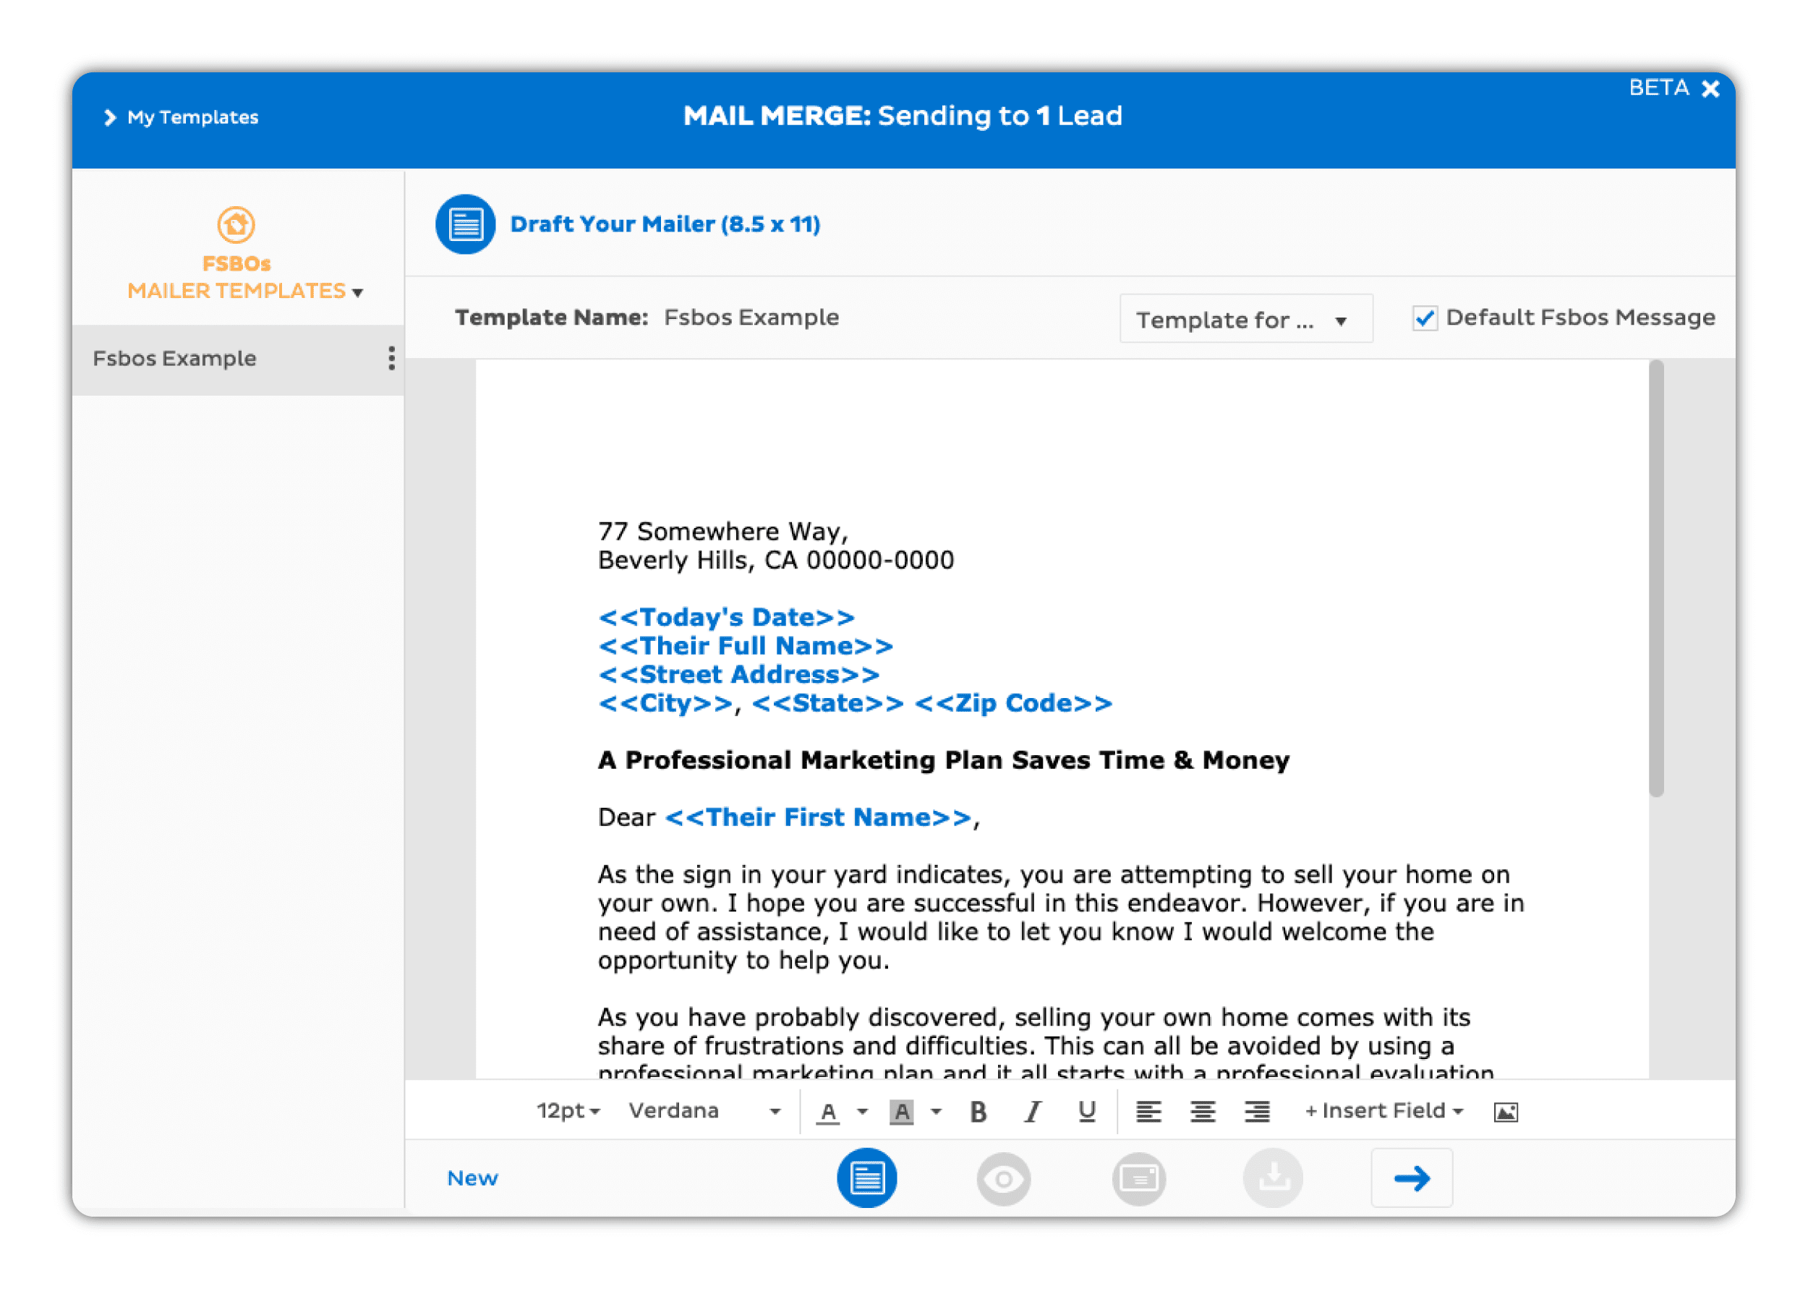
Task: Click the <<Street Address>> merge field
Action: [738, 675]
